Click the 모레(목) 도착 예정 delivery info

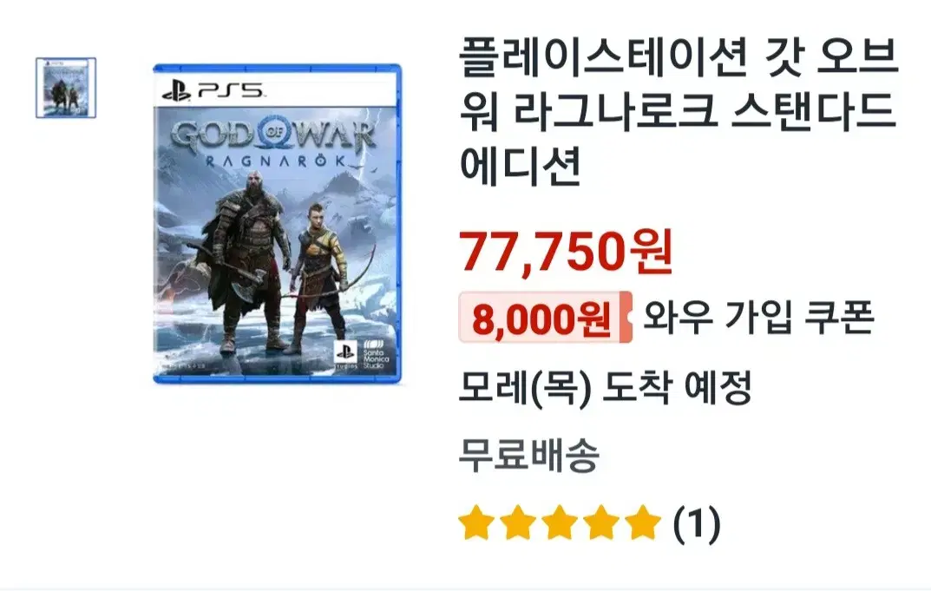(606, 387)
